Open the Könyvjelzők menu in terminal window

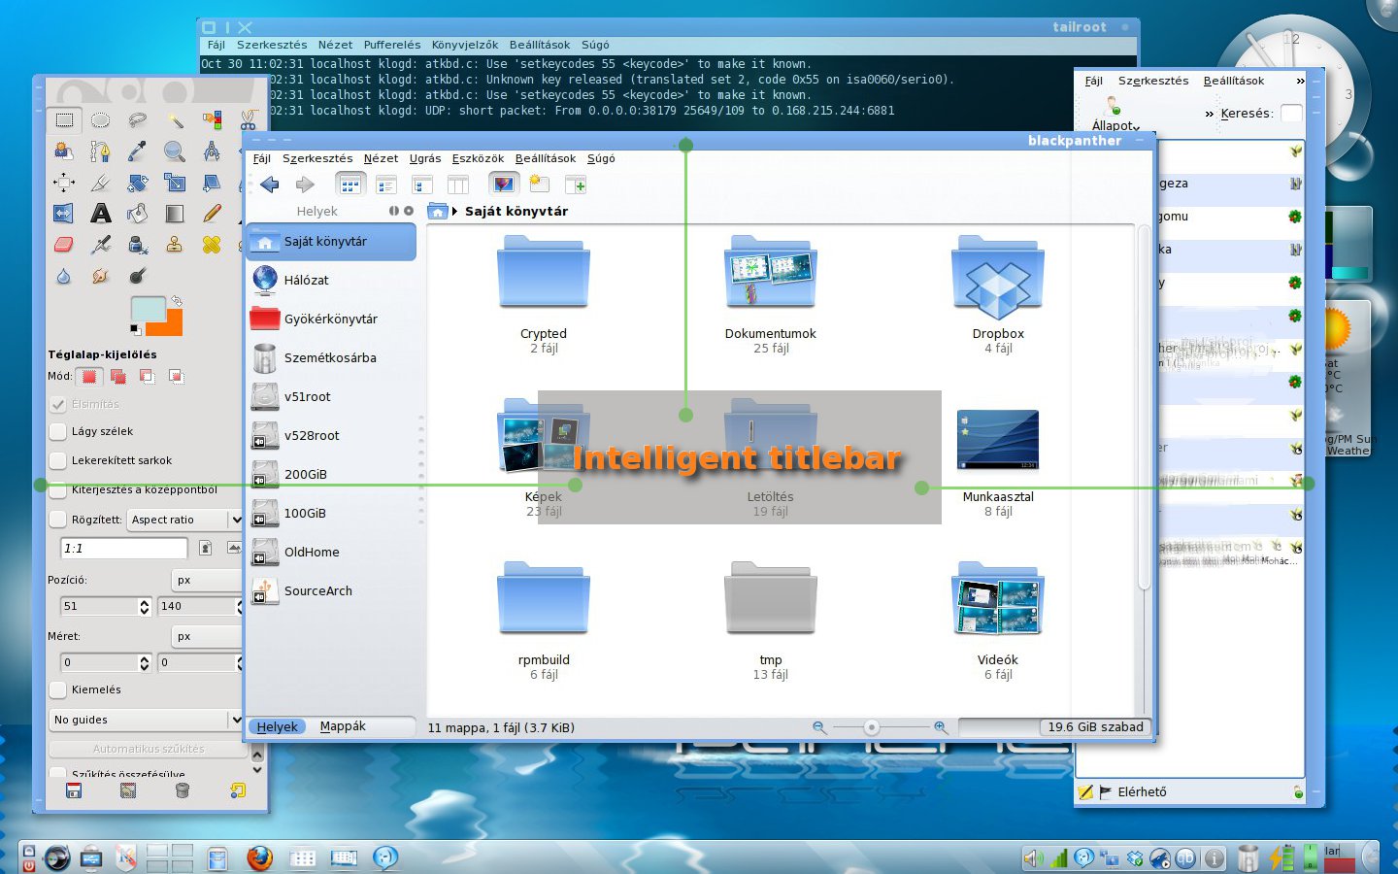465,45
